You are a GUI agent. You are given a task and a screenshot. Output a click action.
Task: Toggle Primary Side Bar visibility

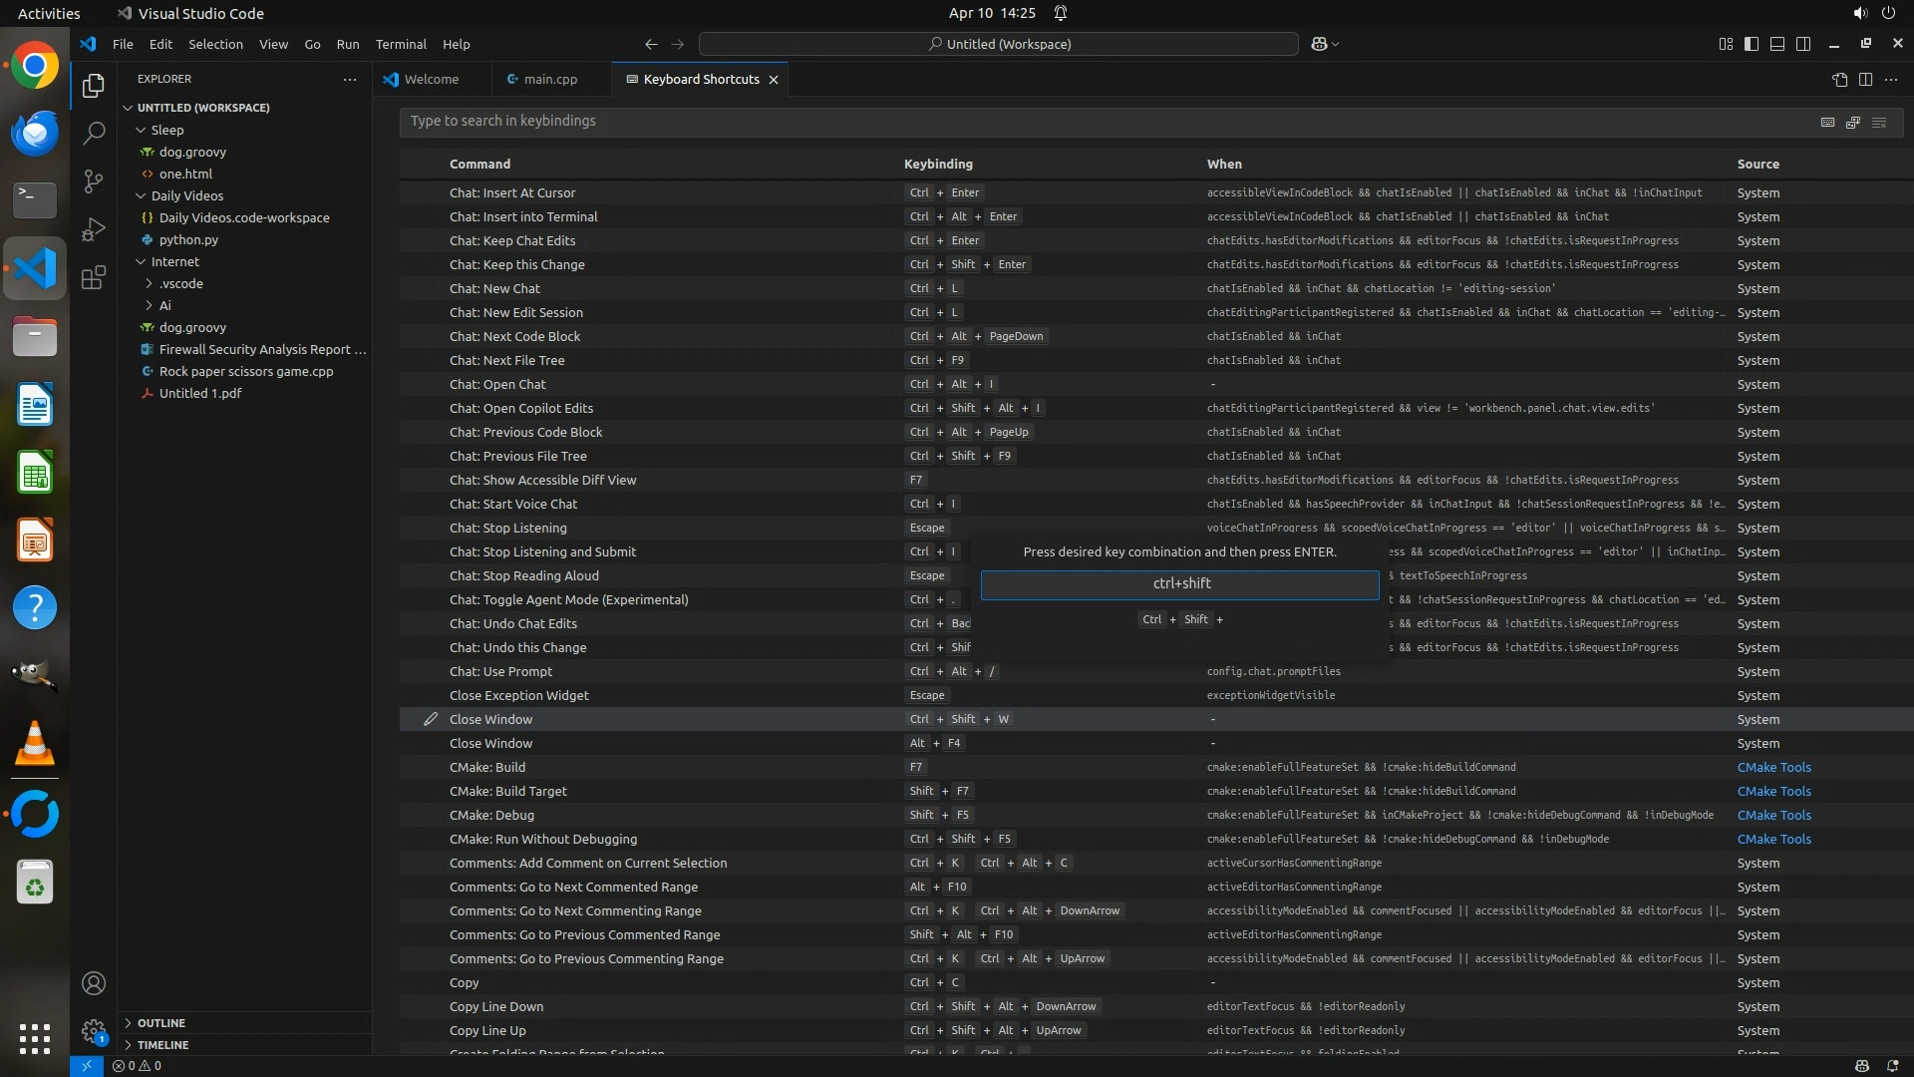pos(1752,44)
